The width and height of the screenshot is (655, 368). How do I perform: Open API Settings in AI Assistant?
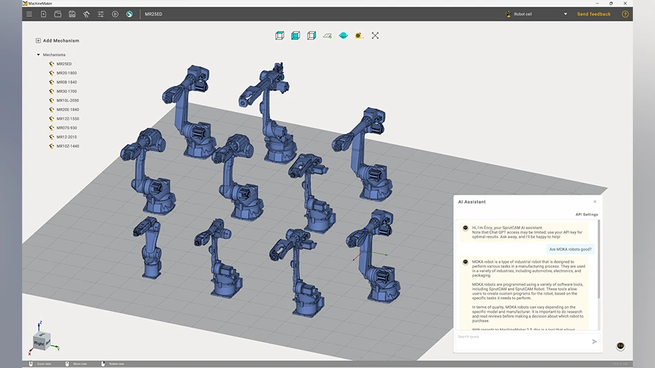(587, 215)
